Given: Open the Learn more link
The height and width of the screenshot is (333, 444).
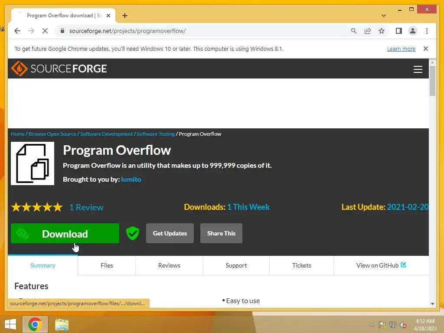Looking at the screenshot, I should (x=401, y=49).
